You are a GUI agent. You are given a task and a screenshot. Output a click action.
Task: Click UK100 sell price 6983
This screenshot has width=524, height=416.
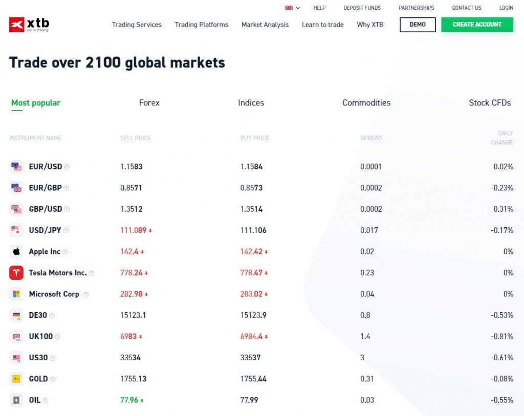click(128, 336)
